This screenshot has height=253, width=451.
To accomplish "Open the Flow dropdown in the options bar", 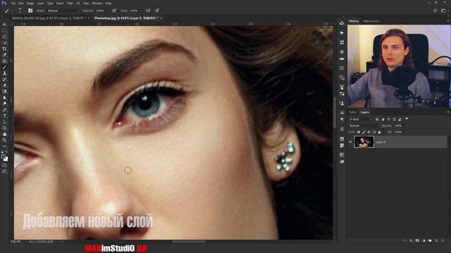I will tap(141, 11).
